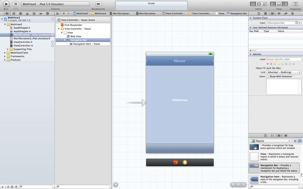Open the Class combo box dropdown arrow
The height and width of the screenshot is (189, 303).
coord(300,23)
